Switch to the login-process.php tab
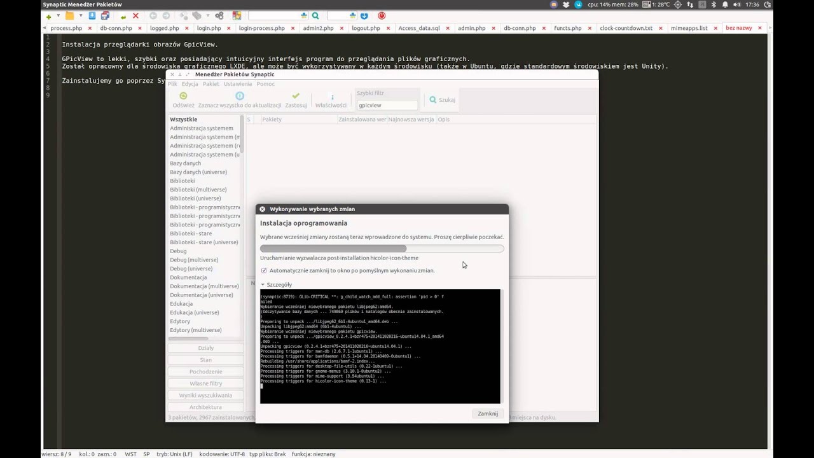814x458 pixels. pos(261,28)
